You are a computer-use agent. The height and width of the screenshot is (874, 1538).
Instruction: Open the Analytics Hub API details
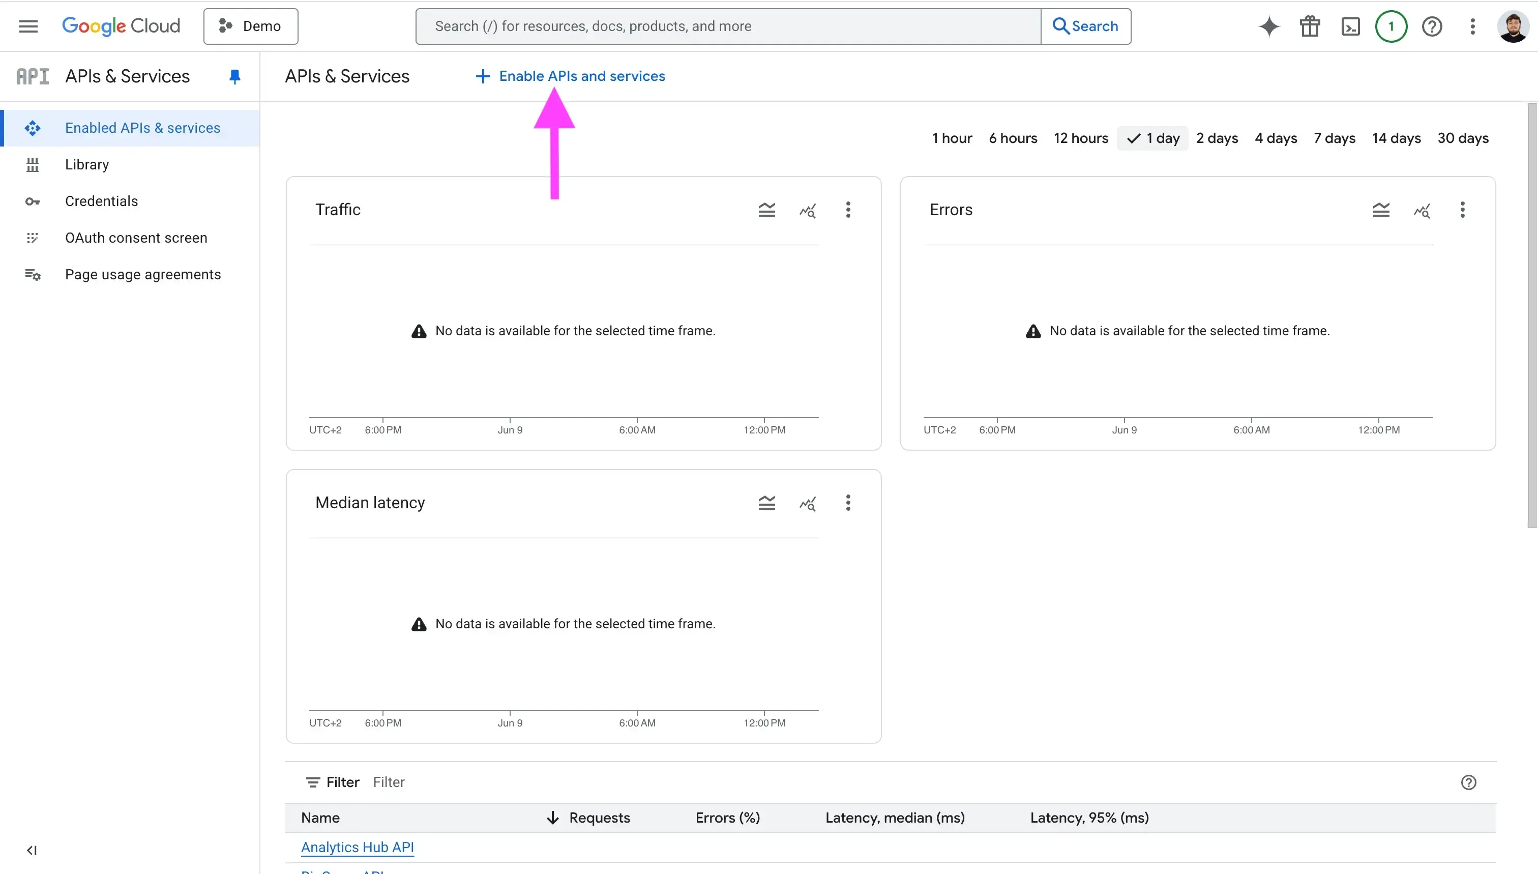click(358, 847)
